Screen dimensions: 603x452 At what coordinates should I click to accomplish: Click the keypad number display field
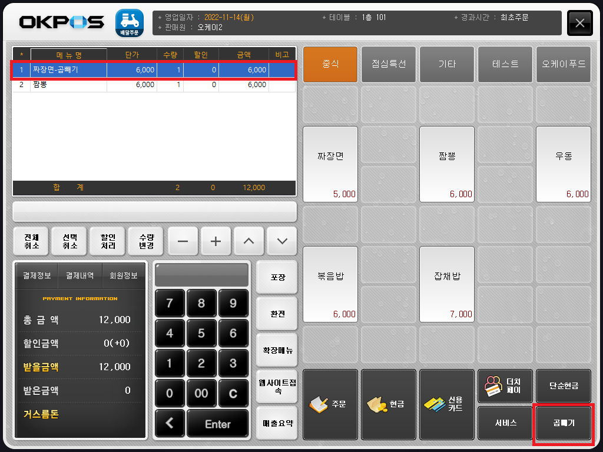pos(201,274)
